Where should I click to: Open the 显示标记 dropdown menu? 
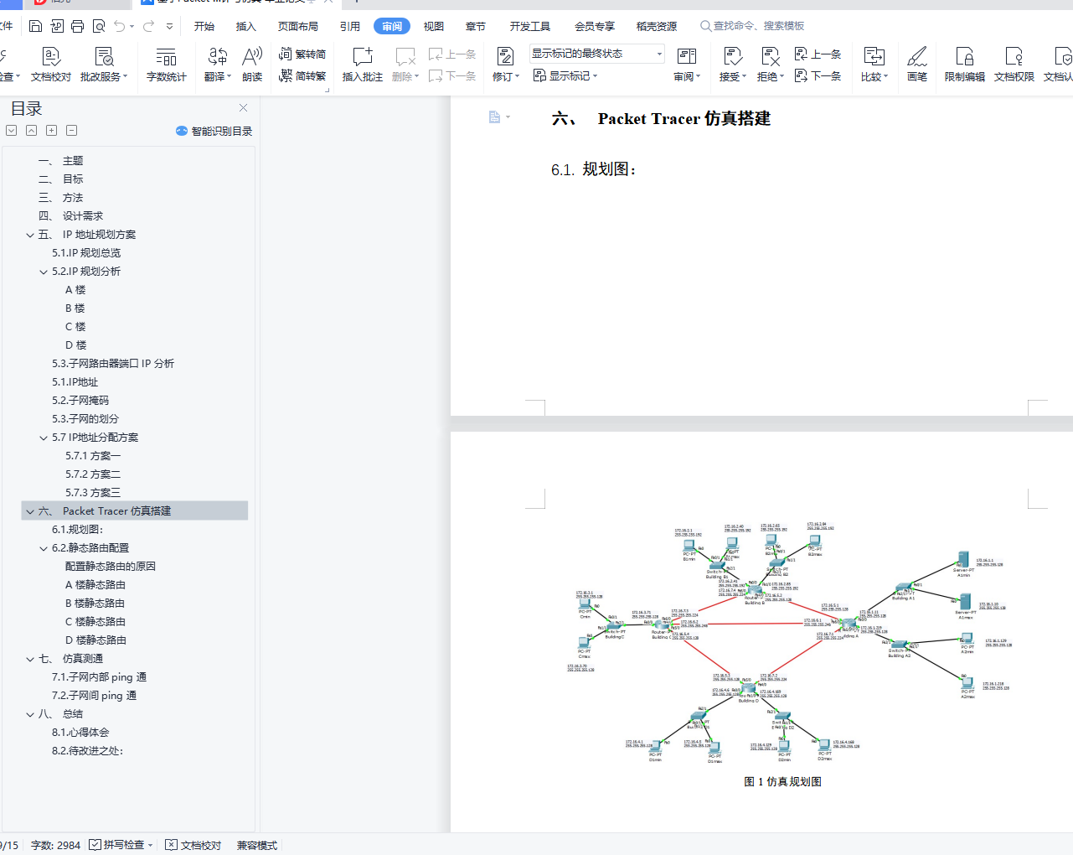(566, 75)
